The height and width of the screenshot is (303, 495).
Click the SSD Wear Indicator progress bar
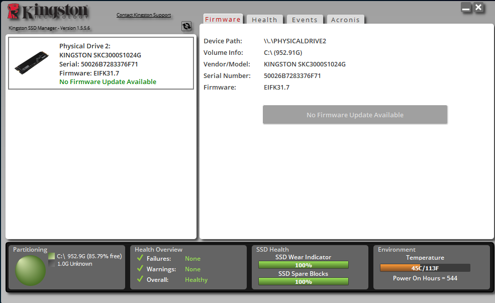(304, 265)
